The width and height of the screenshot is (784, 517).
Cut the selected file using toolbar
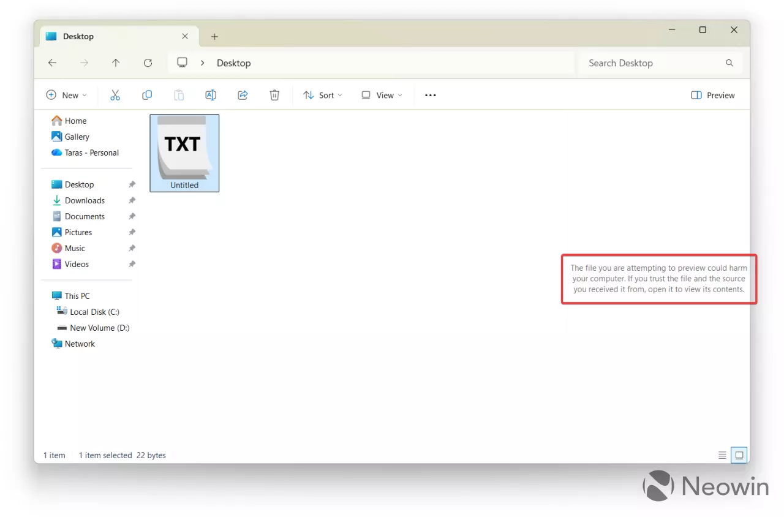[115, 95]
